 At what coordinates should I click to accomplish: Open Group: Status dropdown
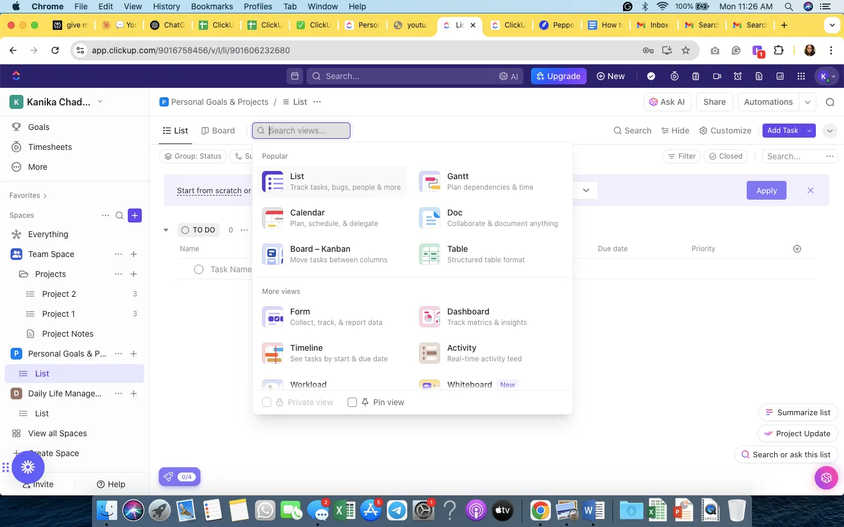(193, 156)
